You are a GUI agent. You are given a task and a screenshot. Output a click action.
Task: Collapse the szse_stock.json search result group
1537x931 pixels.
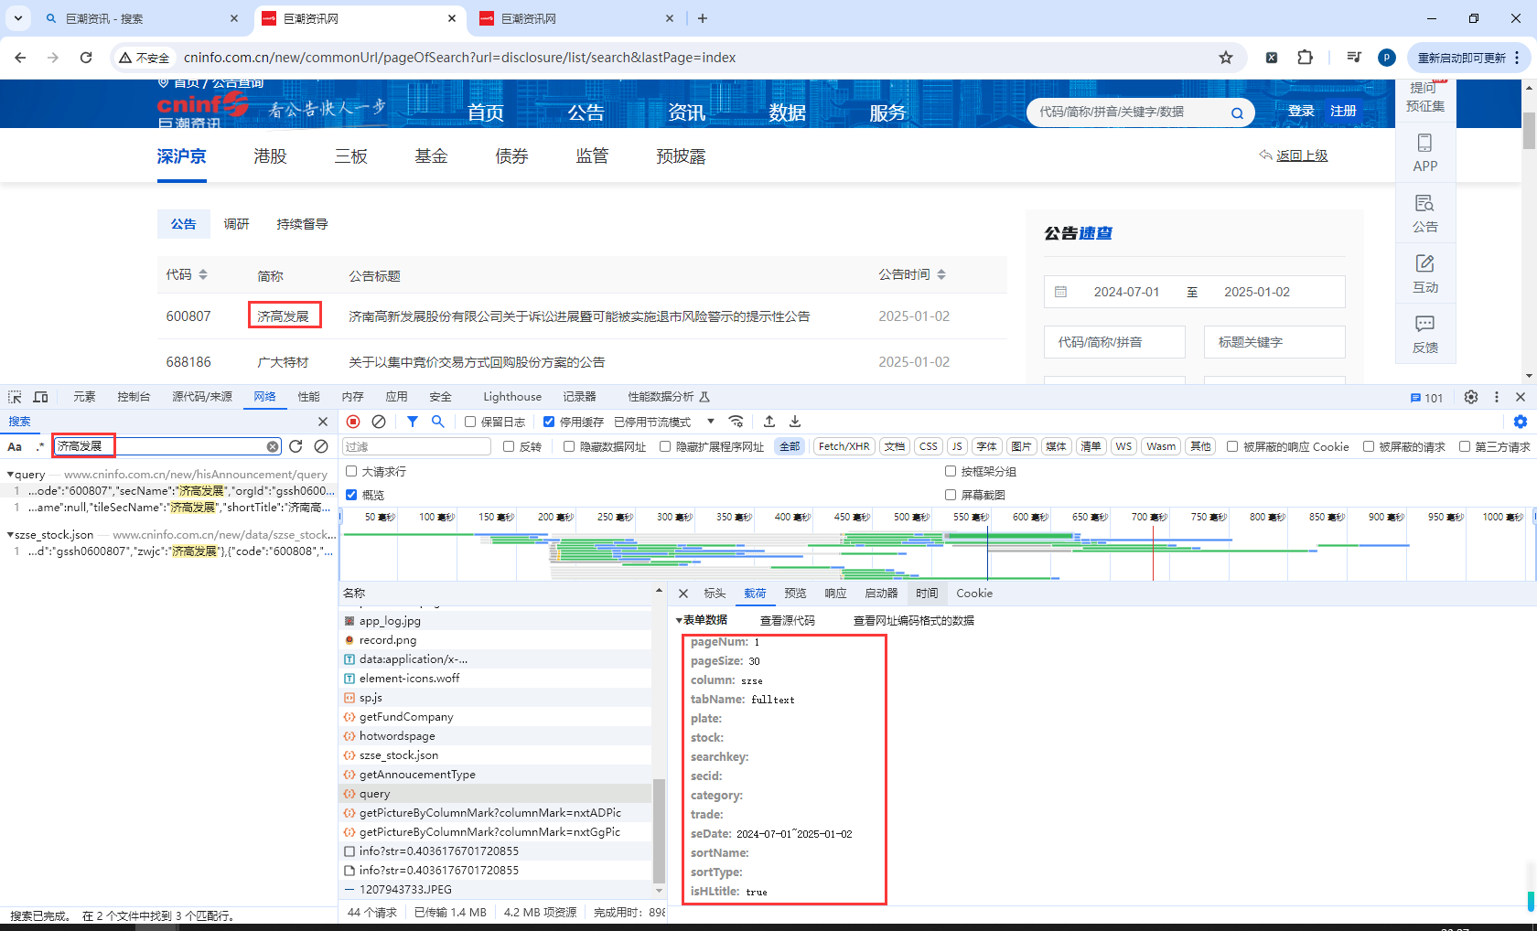pyautogui.click(x=10, y=534)
